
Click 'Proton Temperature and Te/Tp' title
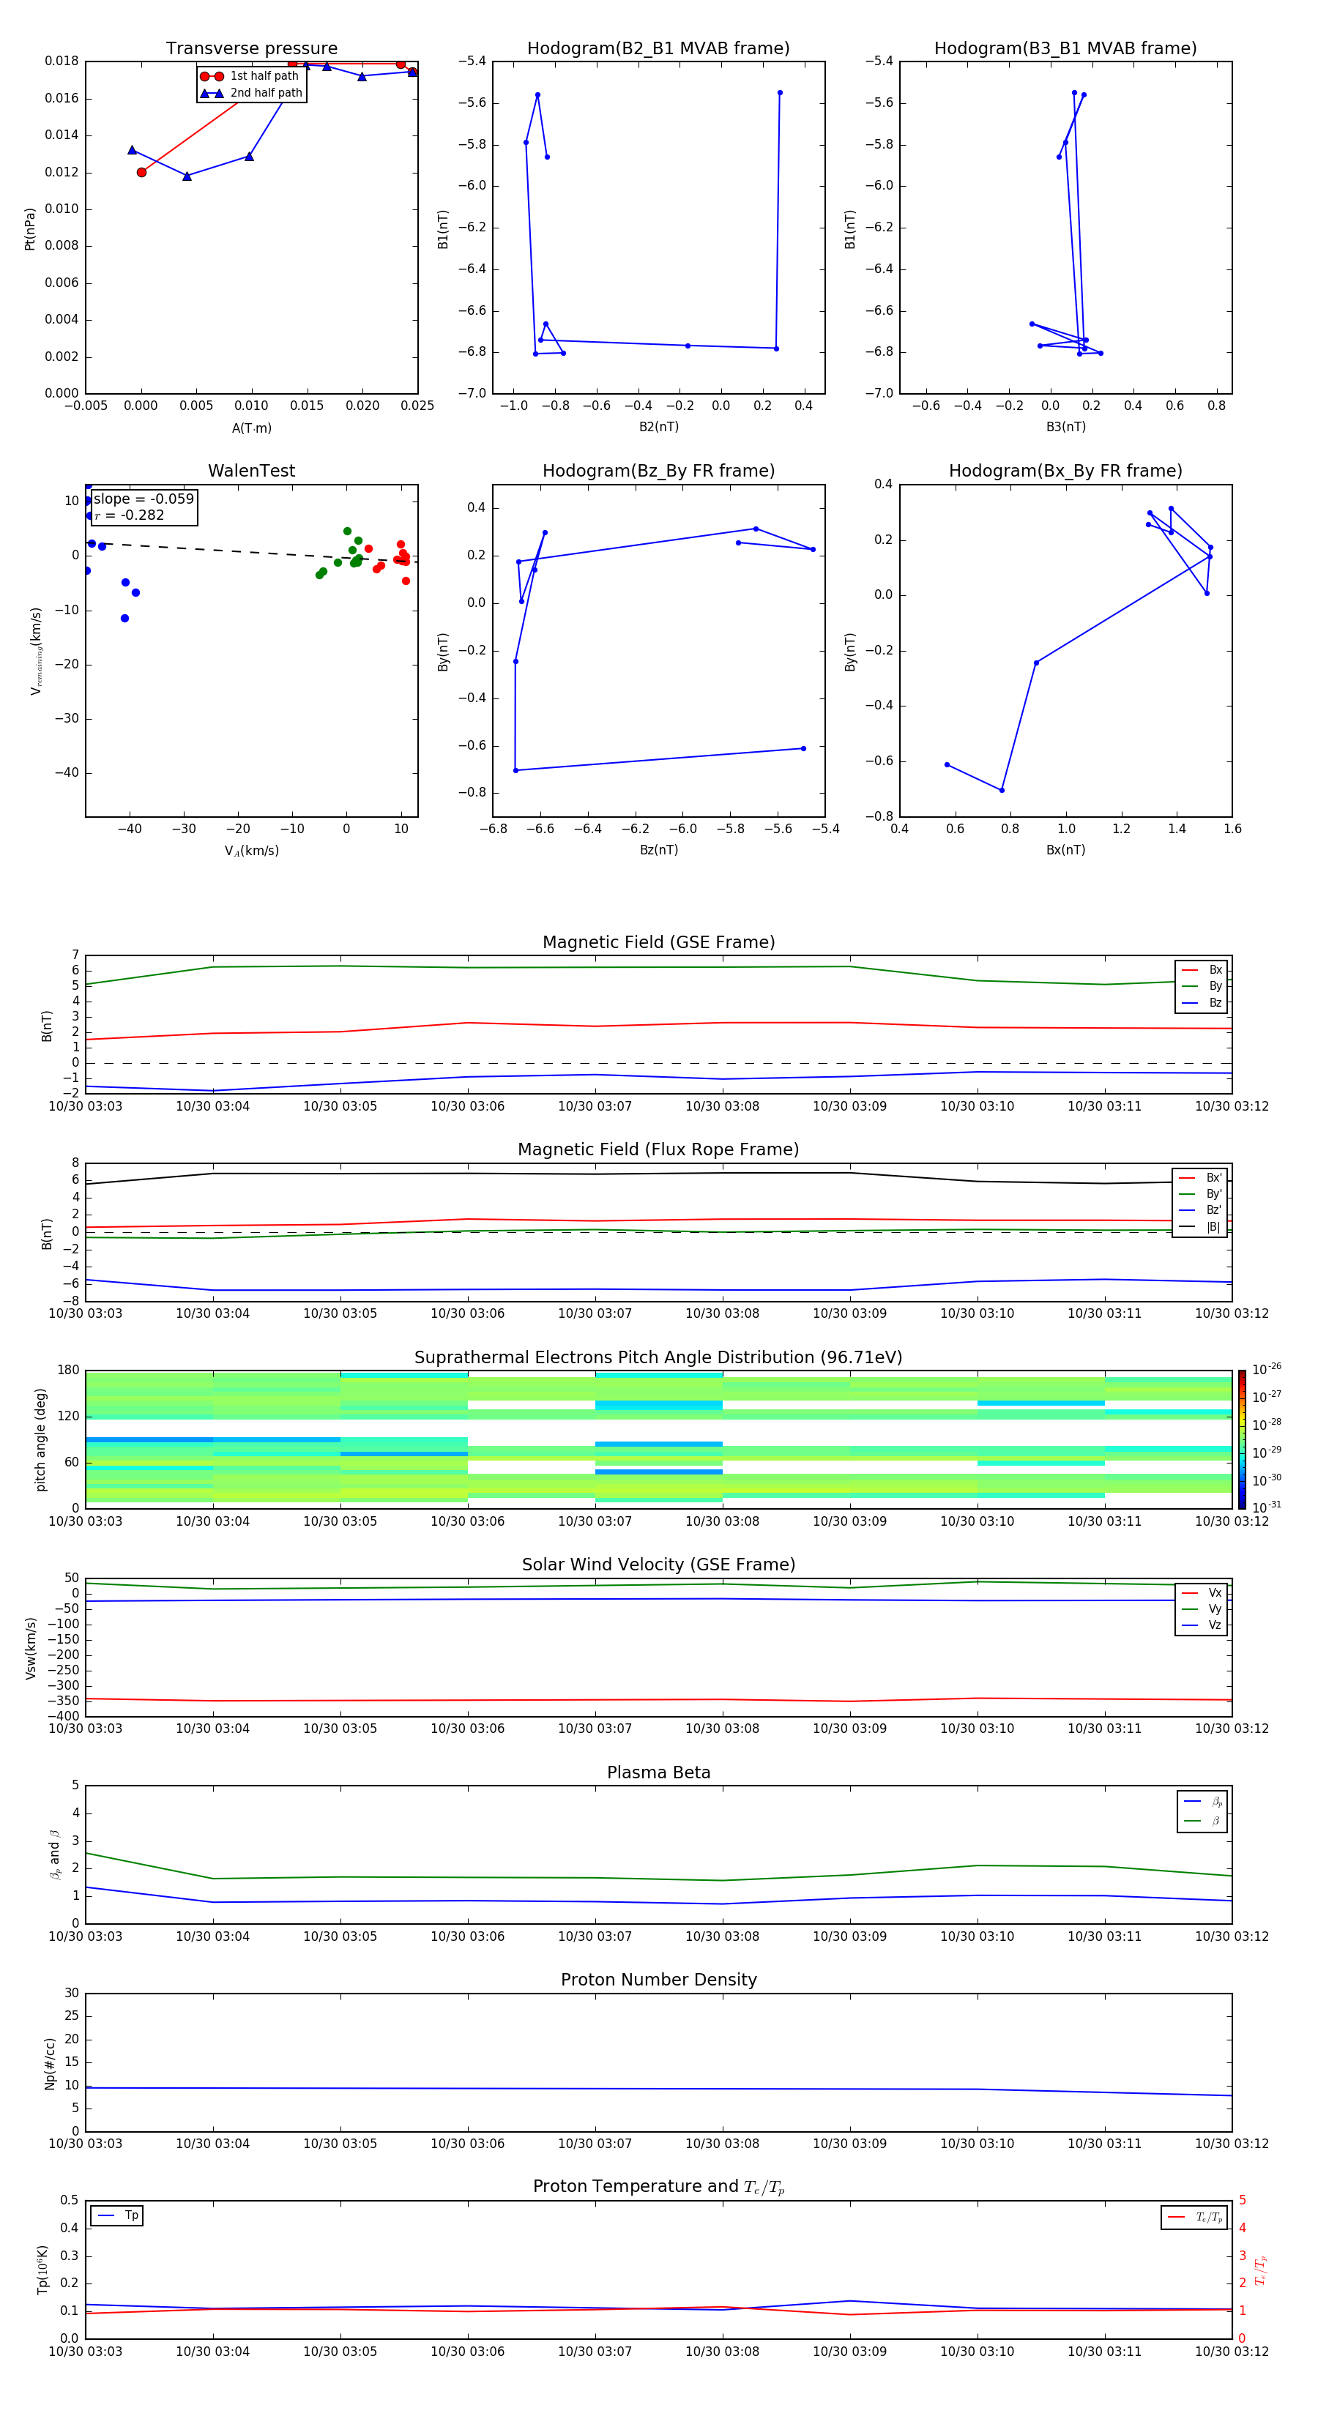pos(658,2187)
